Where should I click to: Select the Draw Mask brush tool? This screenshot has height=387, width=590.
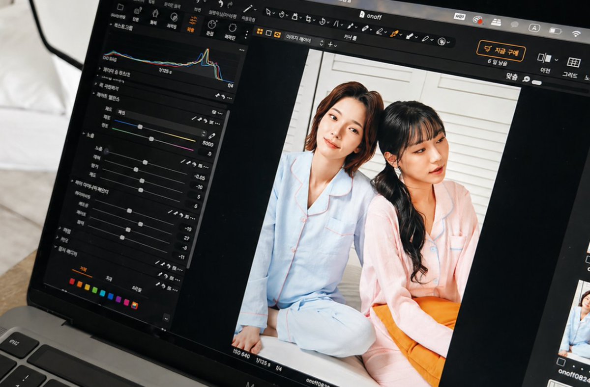(351, 26)
